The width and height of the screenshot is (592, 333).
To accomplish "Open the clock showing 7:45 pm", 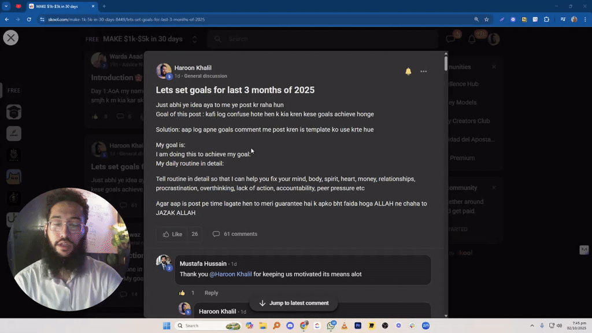I will pyautogui.click(x=578, y=325).
